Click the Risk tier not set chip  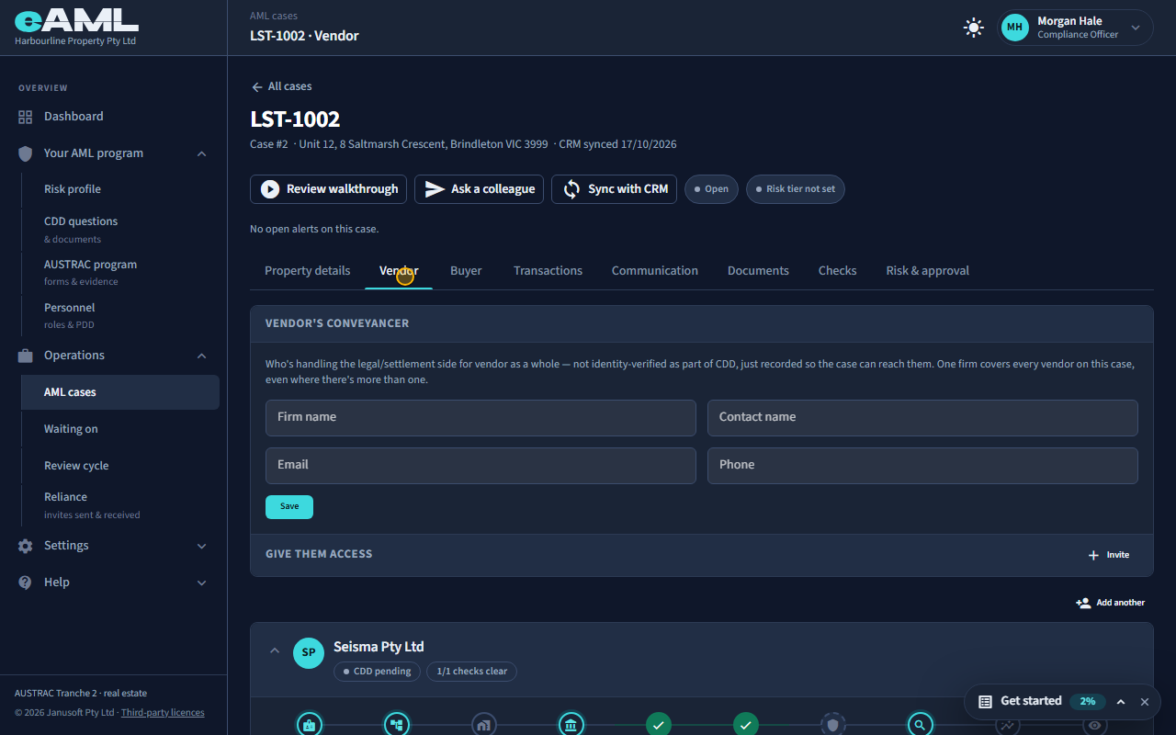click(795, 189)
